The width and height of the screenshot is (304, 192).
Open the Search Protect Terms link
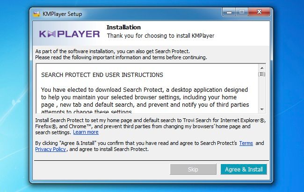[246, 143]
